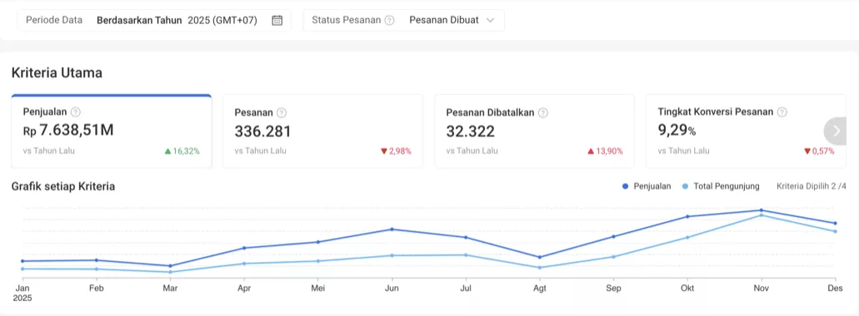
Task: Click Penjualan data point for Nov
Action: click(x=761, y=210)
